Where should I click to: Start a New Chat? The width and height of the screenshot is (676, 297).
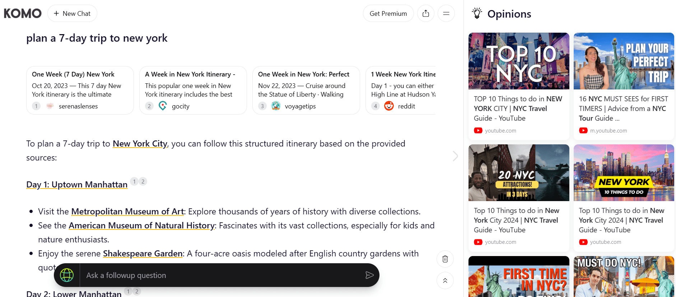(x=72, y=14)
